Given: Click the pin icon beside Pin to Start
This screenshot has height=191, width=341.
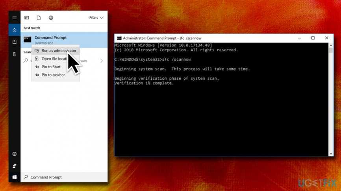Looking at the screenshot, I should click(x=37, y=67).
